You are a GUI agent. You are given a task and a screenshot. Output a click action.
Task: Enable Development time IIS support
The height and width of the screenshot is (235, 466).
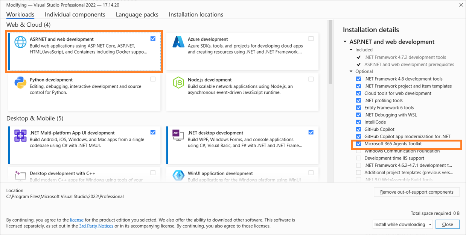coord(358,158)
